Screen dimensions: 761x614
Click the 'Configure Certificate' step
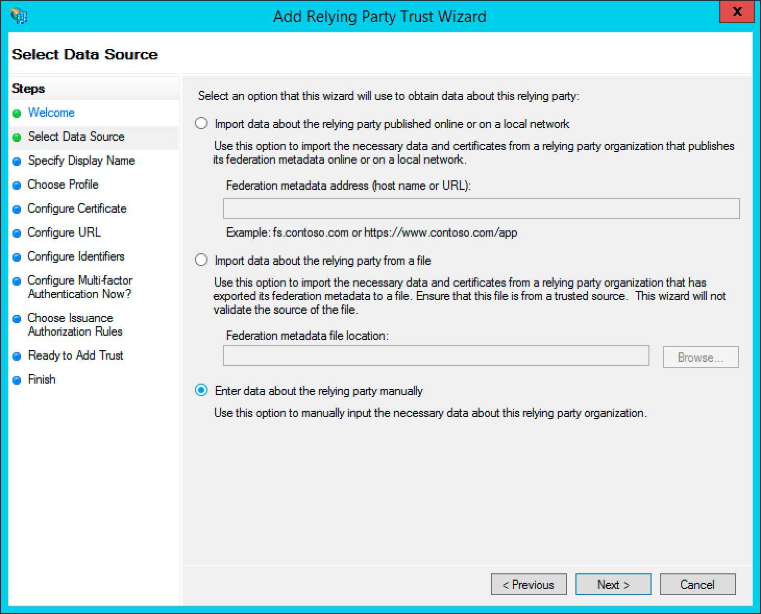(x=77, y=208)
